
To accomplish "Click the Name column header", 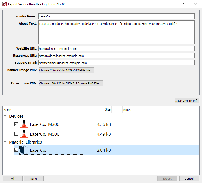I will pos(43,110).
